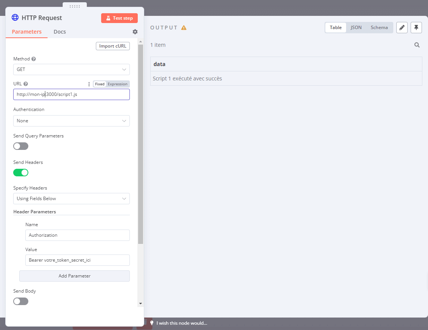Click the output warning triangle icon

184,28
